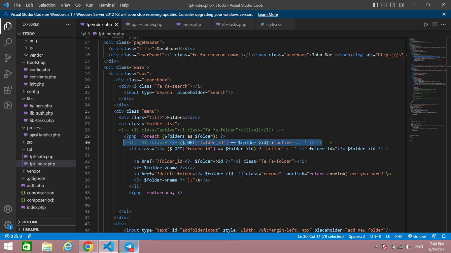Start Go Live server
The image size is (451, 253).
[x=417, y=236]
